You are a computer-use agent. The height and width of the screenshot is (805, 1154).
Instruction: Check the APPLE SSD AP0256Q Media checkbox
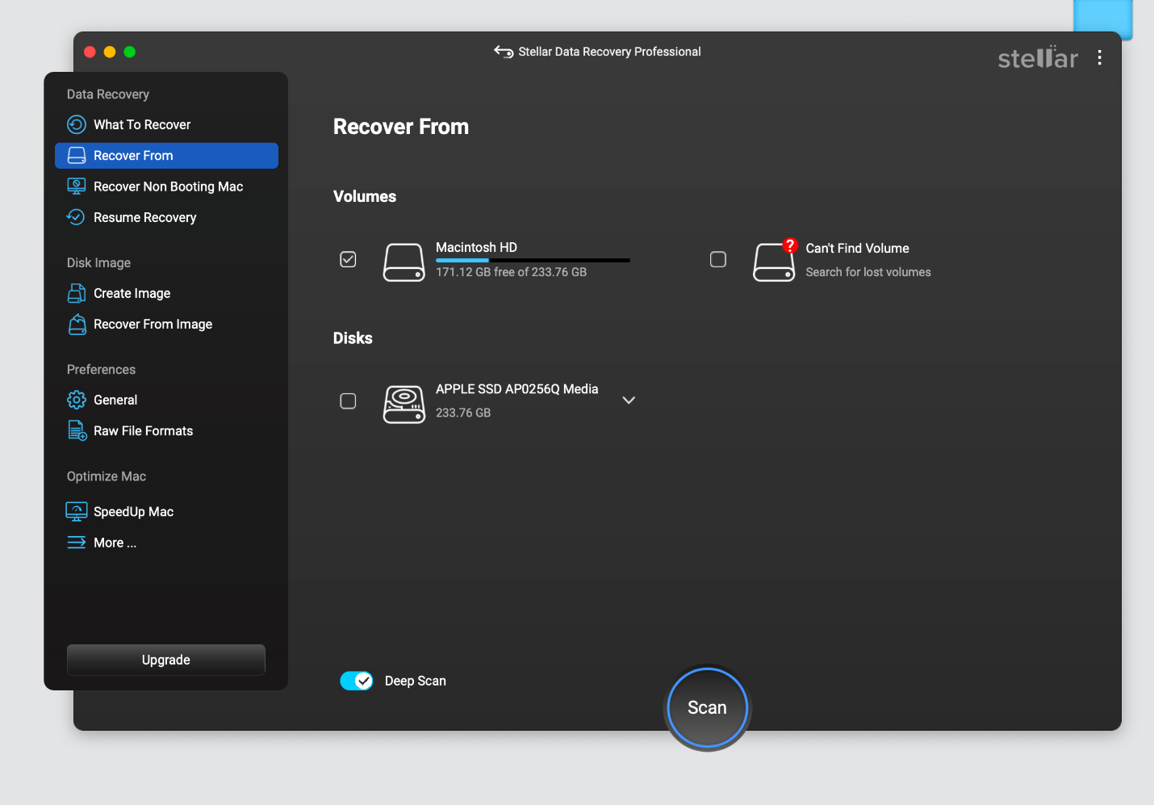click(x=348, y=401)
